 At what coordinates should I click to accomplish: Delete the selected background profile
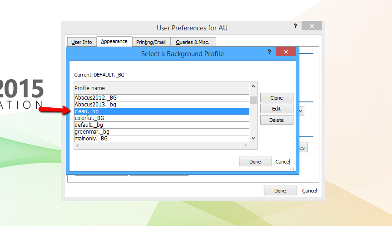coord(277,120)
